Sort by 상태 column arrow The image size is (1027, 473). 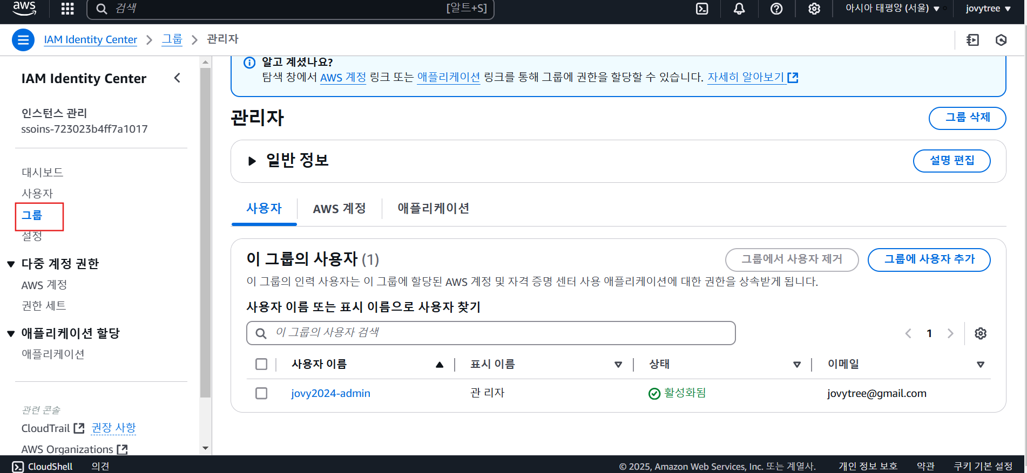797,365
